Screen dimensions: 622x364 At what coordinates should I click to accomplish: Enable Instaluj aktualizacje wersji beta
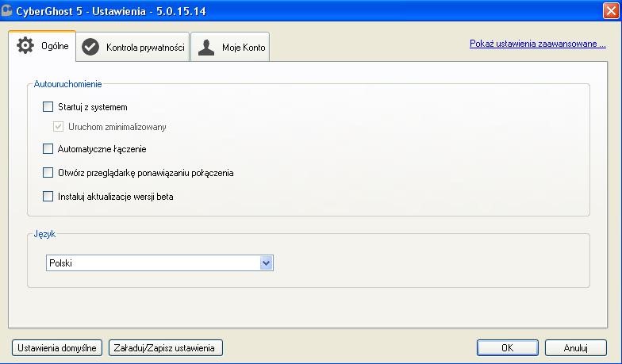pos(48,197)
